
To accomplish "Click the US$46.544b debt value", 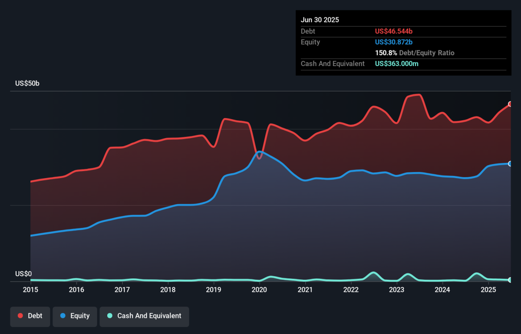I will coord(394,31).
